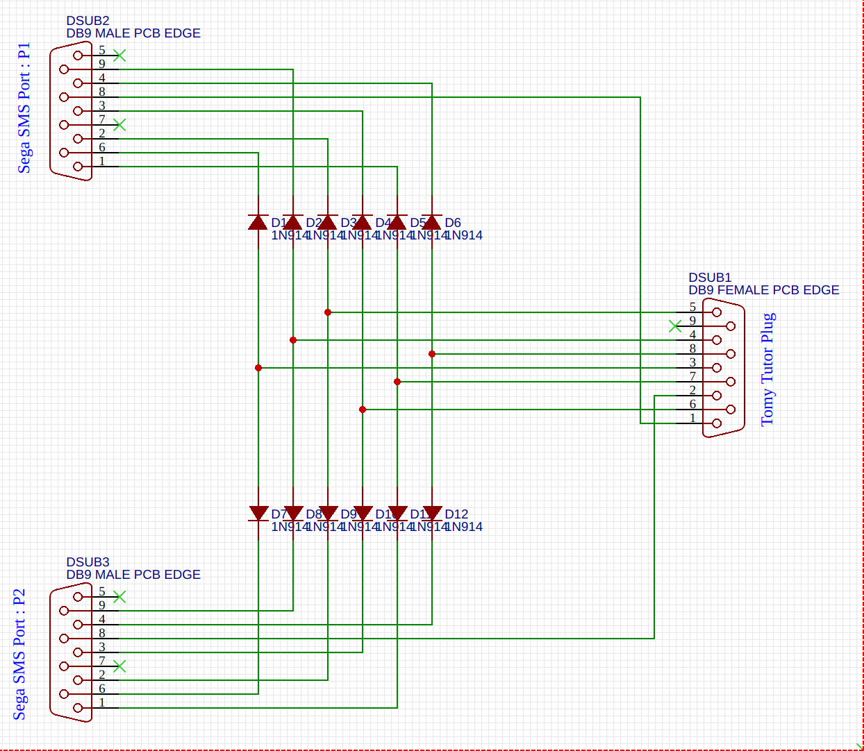Click pin 8 circle of DSUB3

pos(64,639)
